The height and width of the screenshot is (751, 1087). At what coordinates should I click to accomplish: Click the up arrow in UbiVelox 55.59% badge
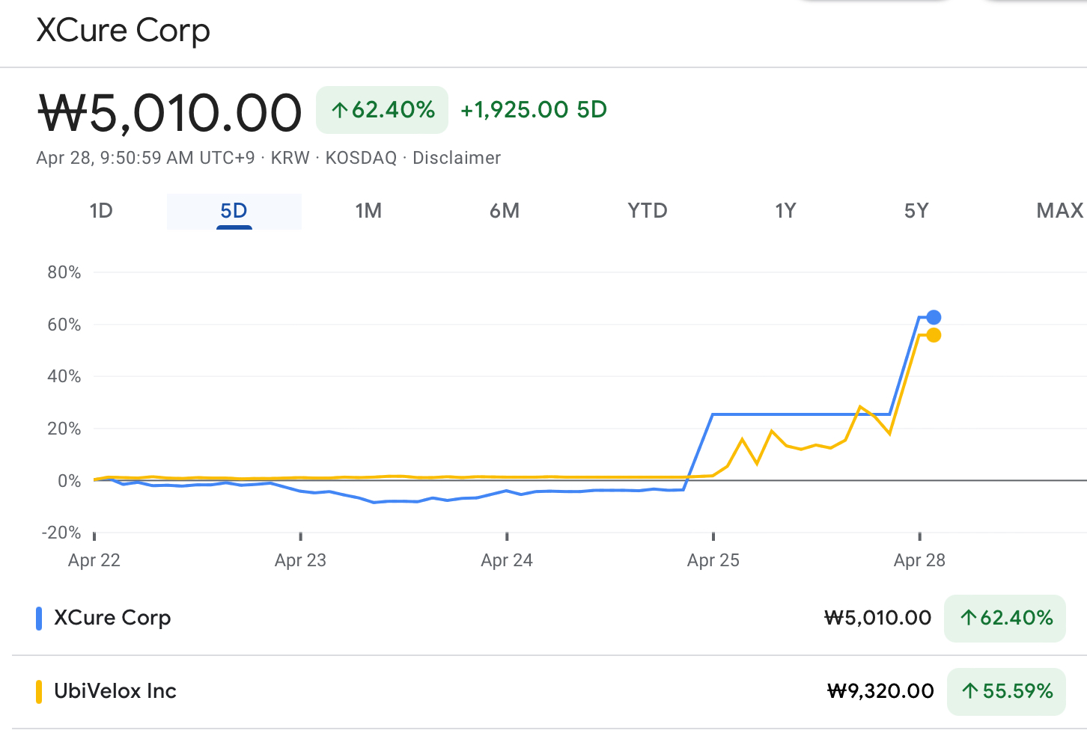[x=970, y=691]
